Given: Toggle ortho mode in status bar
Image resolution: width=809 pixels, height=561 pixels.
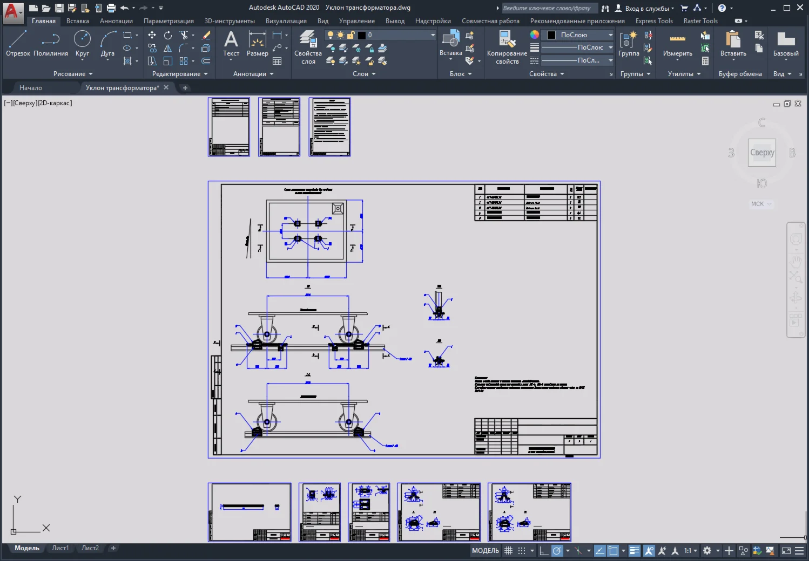Looking at the screenshot, I should [544, 551].
